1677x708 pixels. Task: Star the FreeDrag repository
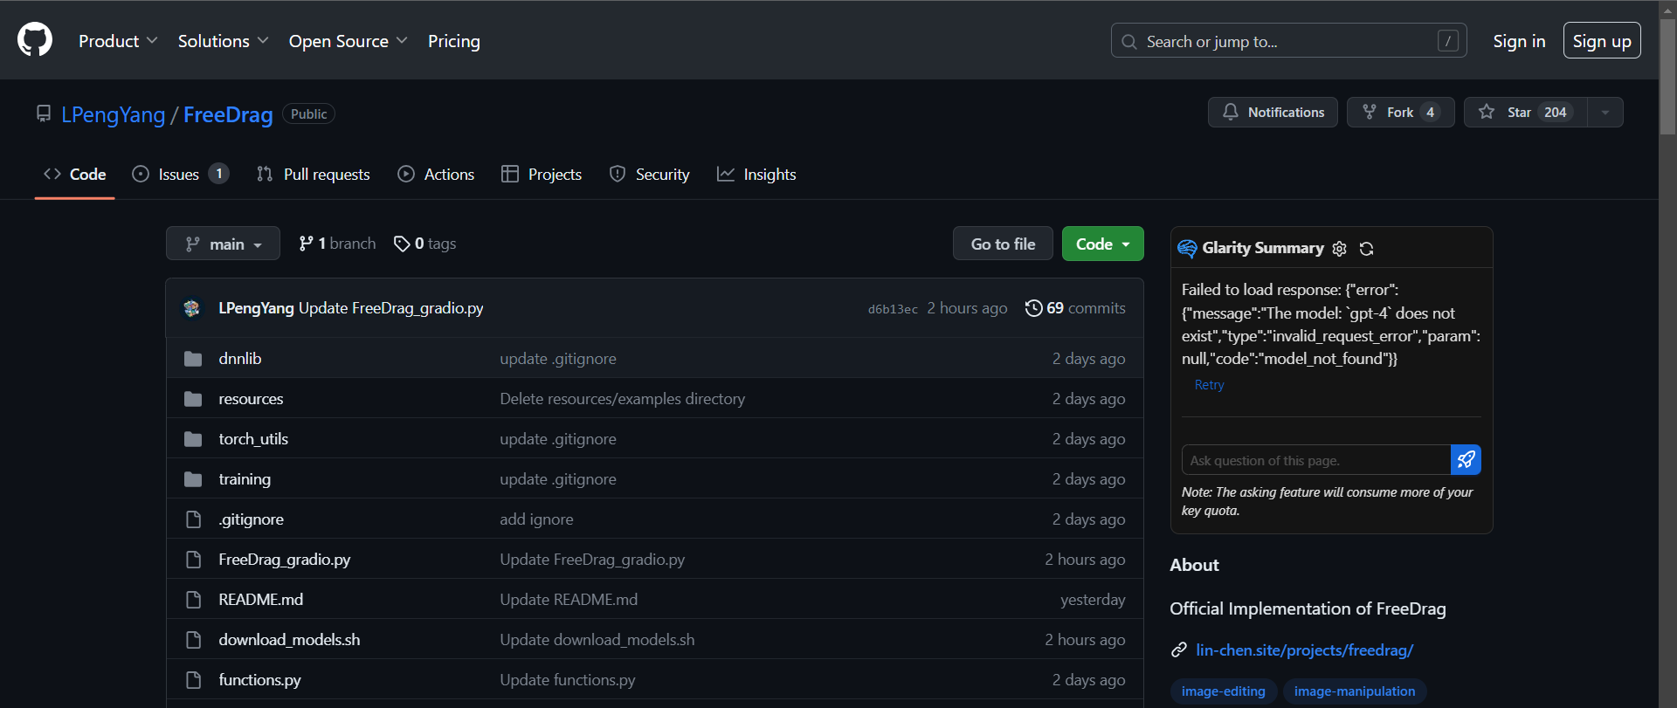pos(1524,113)
